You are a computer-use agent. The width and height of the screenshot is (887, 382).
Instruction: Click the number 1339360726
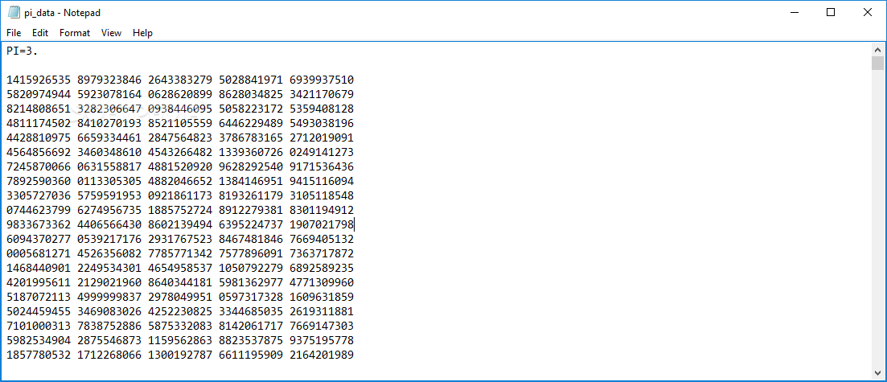(x=251, y=152)
